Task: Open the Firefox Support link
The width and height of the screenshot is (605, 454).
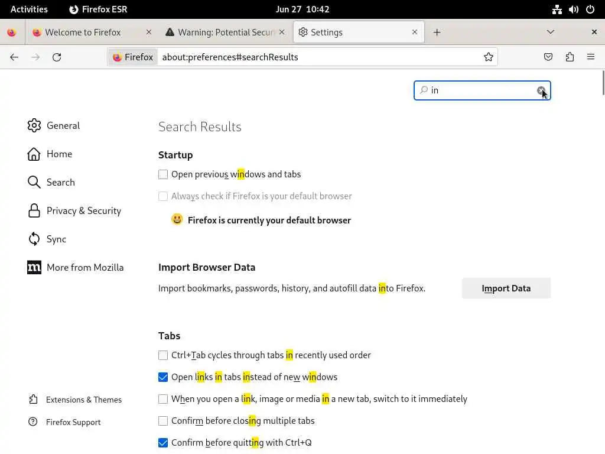Action: (x=73, y=422)
